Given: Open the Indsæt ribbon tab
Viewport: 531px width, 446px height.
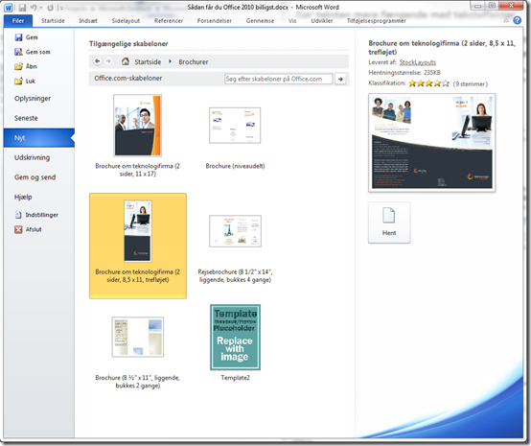Looking at the screenshot, I should (x=88, y=21).
